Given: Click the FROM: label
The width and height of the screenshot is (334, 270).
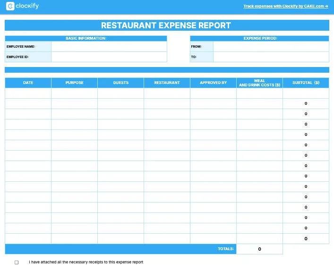Looking at the screenshot, I should (196, 46).
